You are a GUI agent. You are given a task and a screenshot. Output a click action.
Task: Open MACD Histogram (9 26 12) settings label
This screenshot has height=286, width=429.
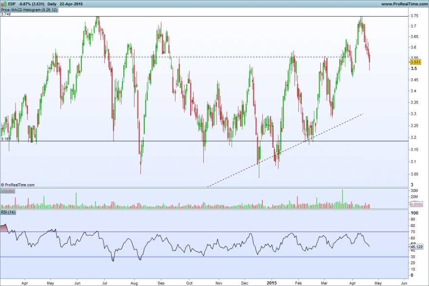pyautogui.click(x=34, y=10)
